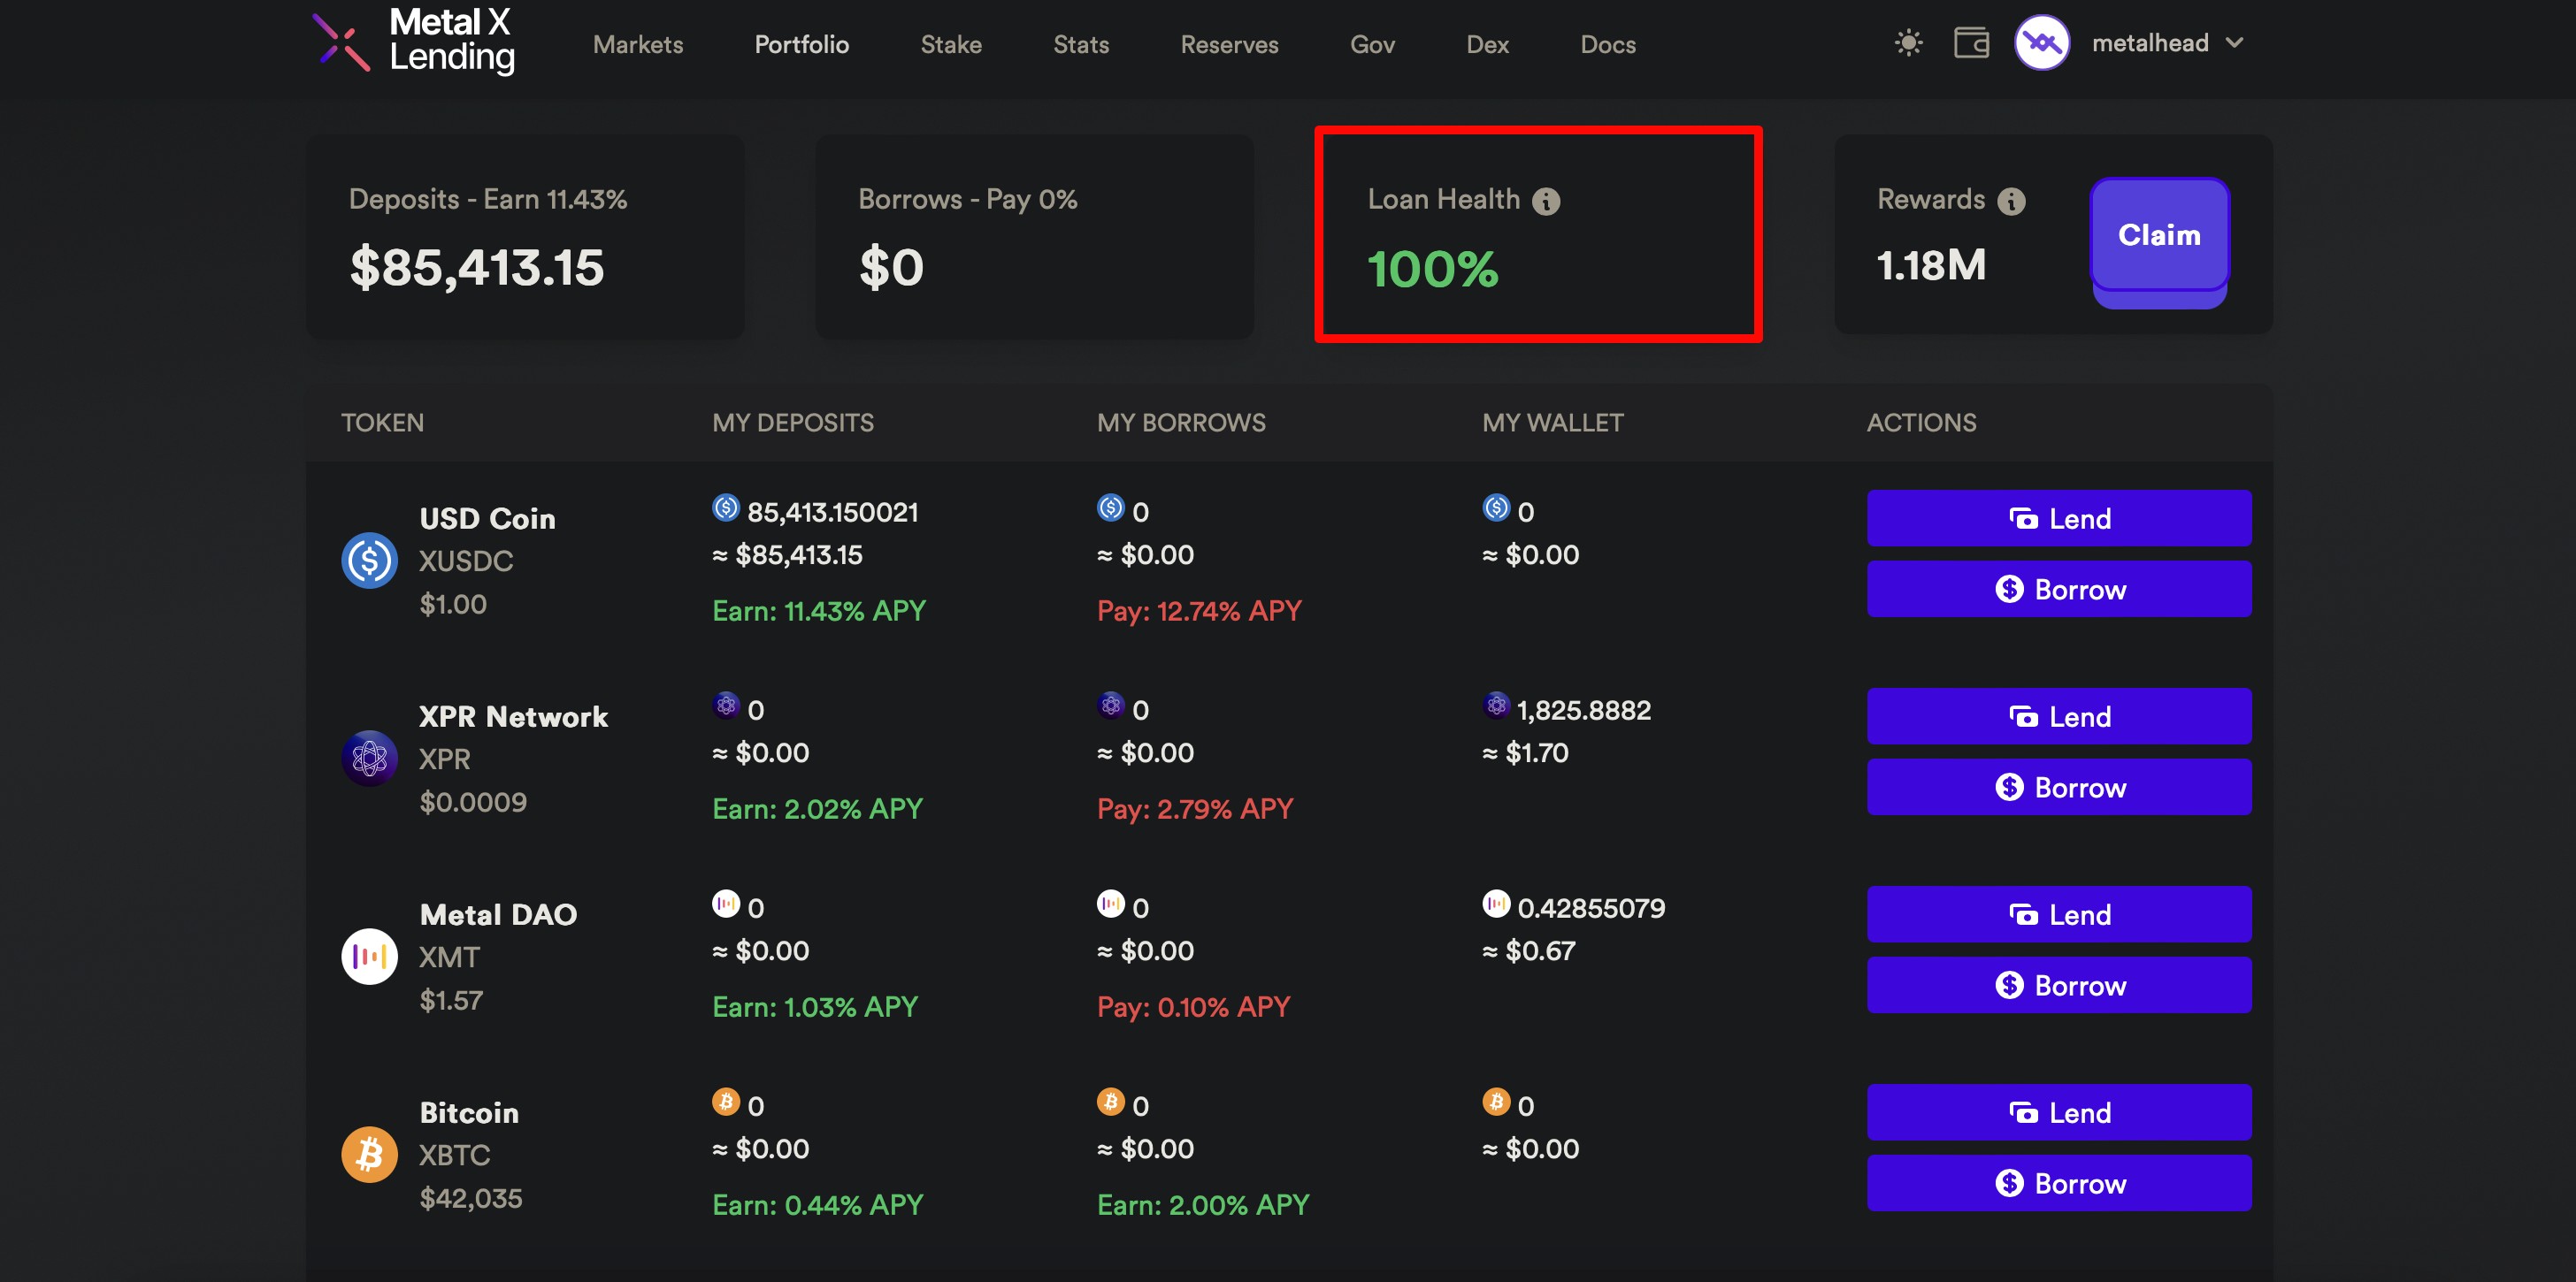Open the Reserves nav item
Screen dimensions: 2576x1282
coord(1228,45)
